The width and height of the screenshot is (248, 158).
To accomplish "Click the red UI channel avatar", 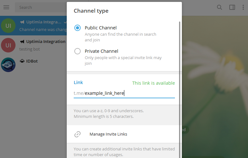I will [x=8, y=45].
